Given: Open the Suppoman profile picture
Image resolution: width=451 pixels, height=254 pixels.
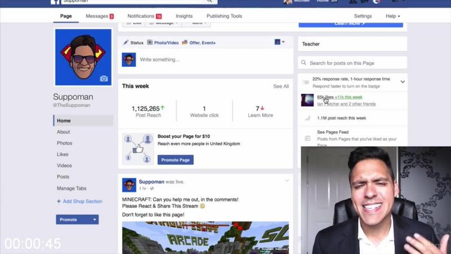Looking at the screenshot, I should [83, 57].
